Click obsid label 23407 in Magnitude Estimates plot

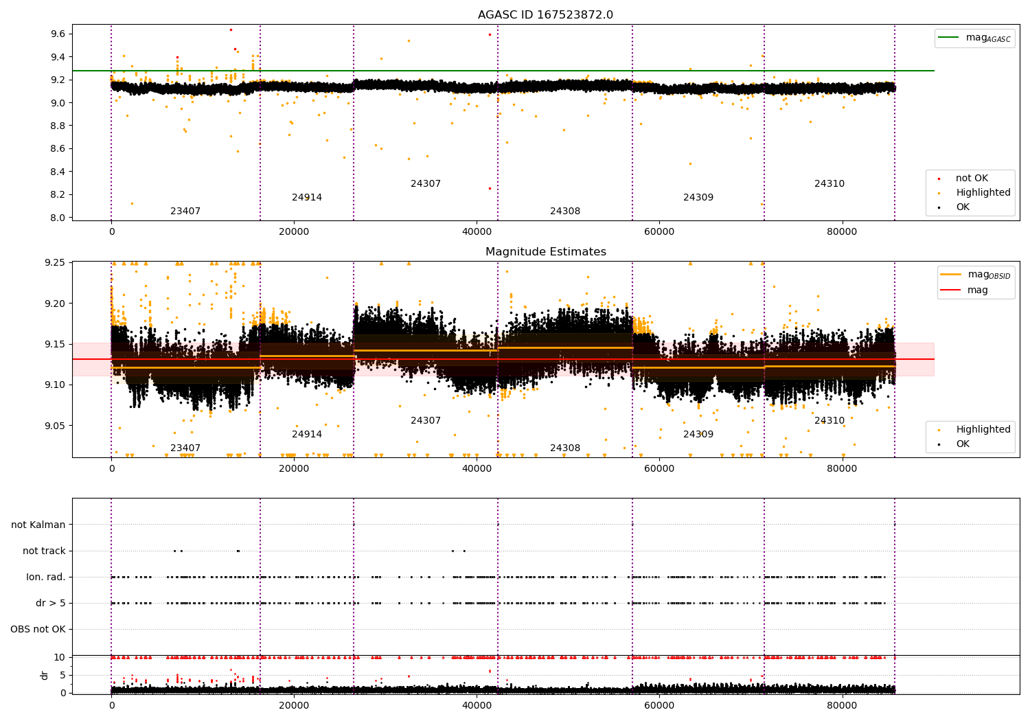click(185, 448)
